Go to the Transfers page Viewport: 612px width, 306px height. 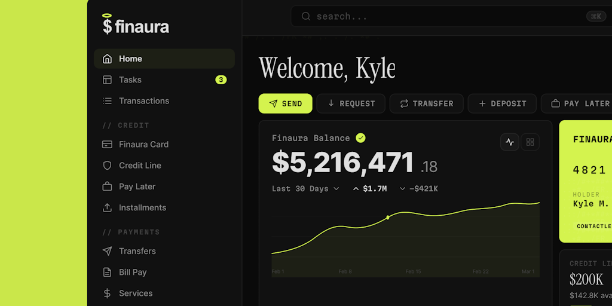[164, 251]
